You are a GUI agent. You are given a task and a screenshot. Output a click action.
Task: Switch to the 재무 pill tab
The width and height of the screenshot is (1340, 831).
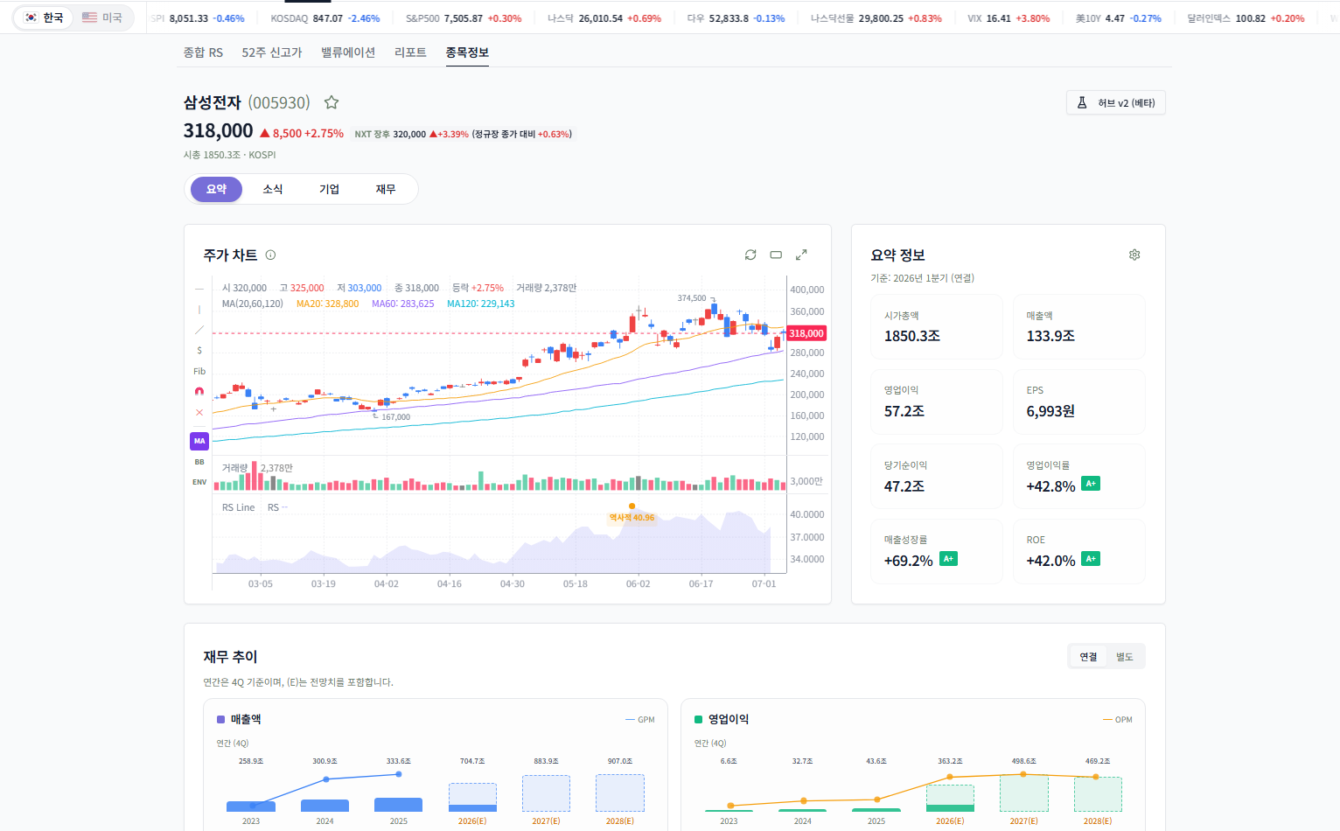click(x=386, y=189)
